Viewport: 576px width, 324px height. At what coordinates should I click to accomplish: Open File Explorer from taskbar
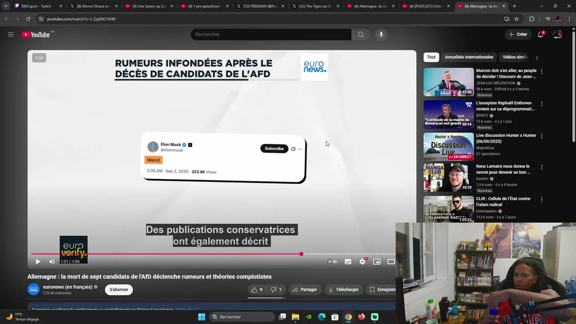tap(295, 317)
